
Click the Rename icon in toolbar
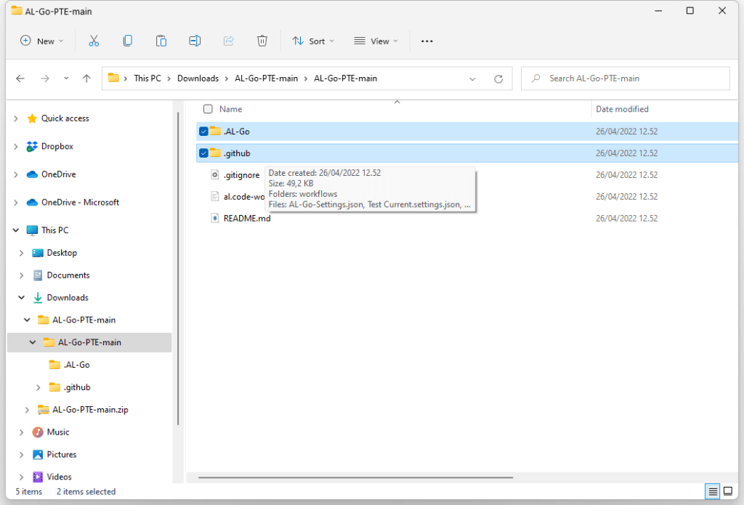pos(195,41)
